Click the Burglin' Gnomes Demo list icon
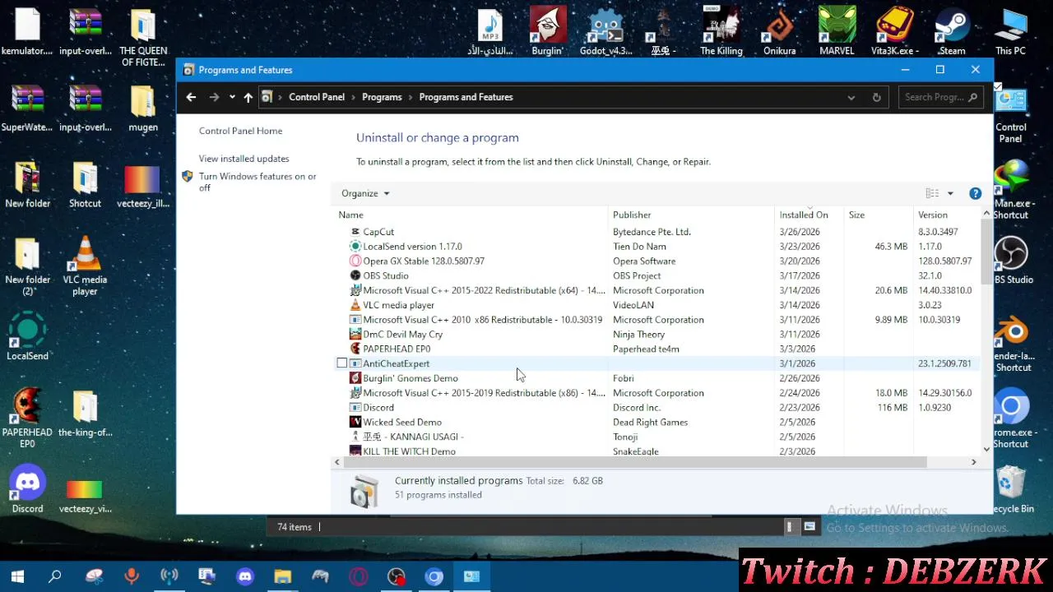Viewport: 1053px width, 592px height. (355, 378)
